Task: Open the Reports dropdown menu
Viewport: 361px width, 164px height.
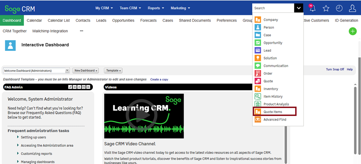Action: (x=156, y=8)
